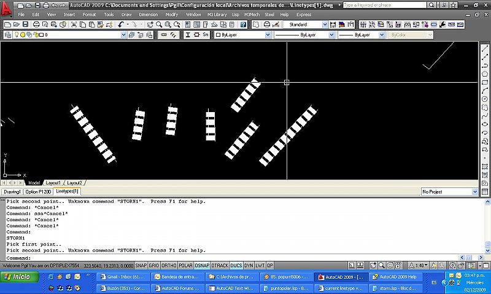Toggle OTRACK in status bar

pos(220,266)
